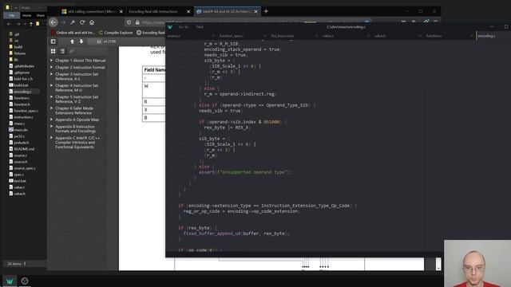Close the Encoding Real x86 Instructions tab

point(188,11)
